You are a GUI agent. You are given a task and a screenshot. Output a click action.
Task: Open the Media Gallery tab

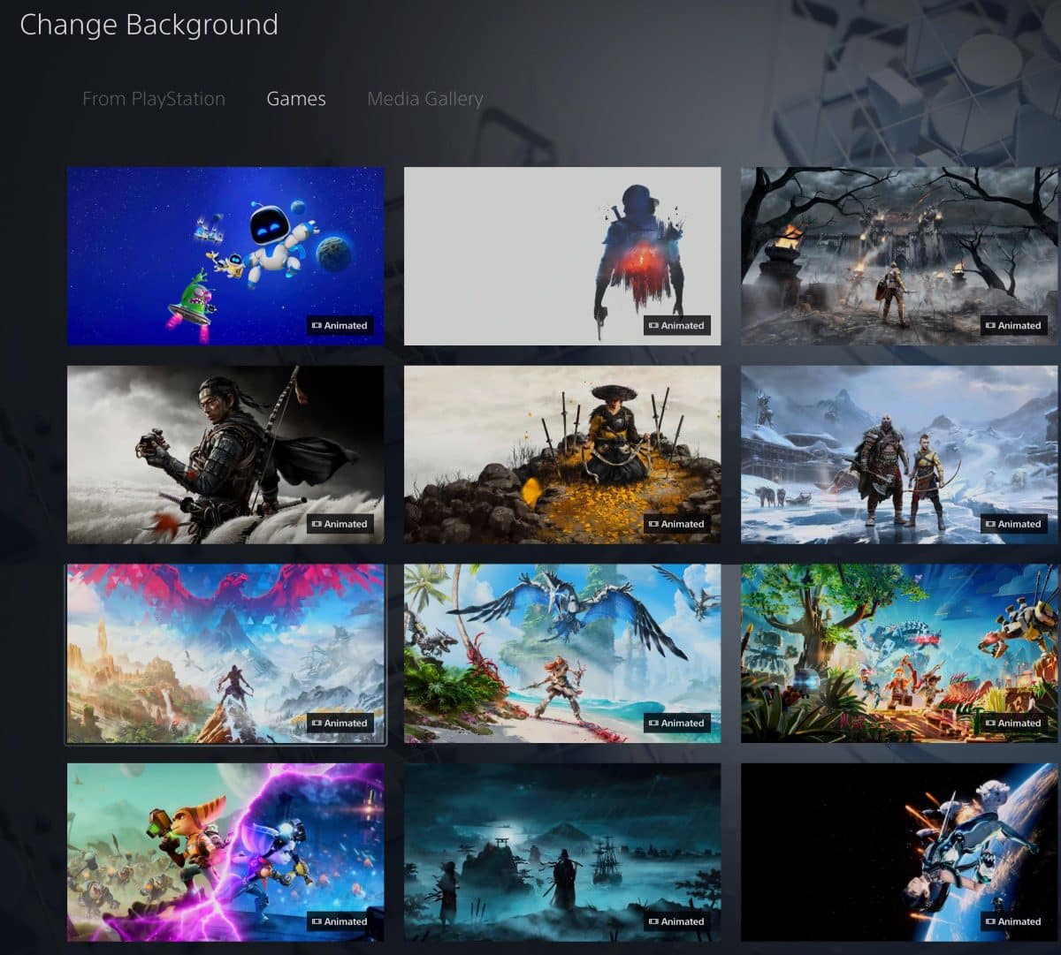pyautogui.click(x=425, y=99)
